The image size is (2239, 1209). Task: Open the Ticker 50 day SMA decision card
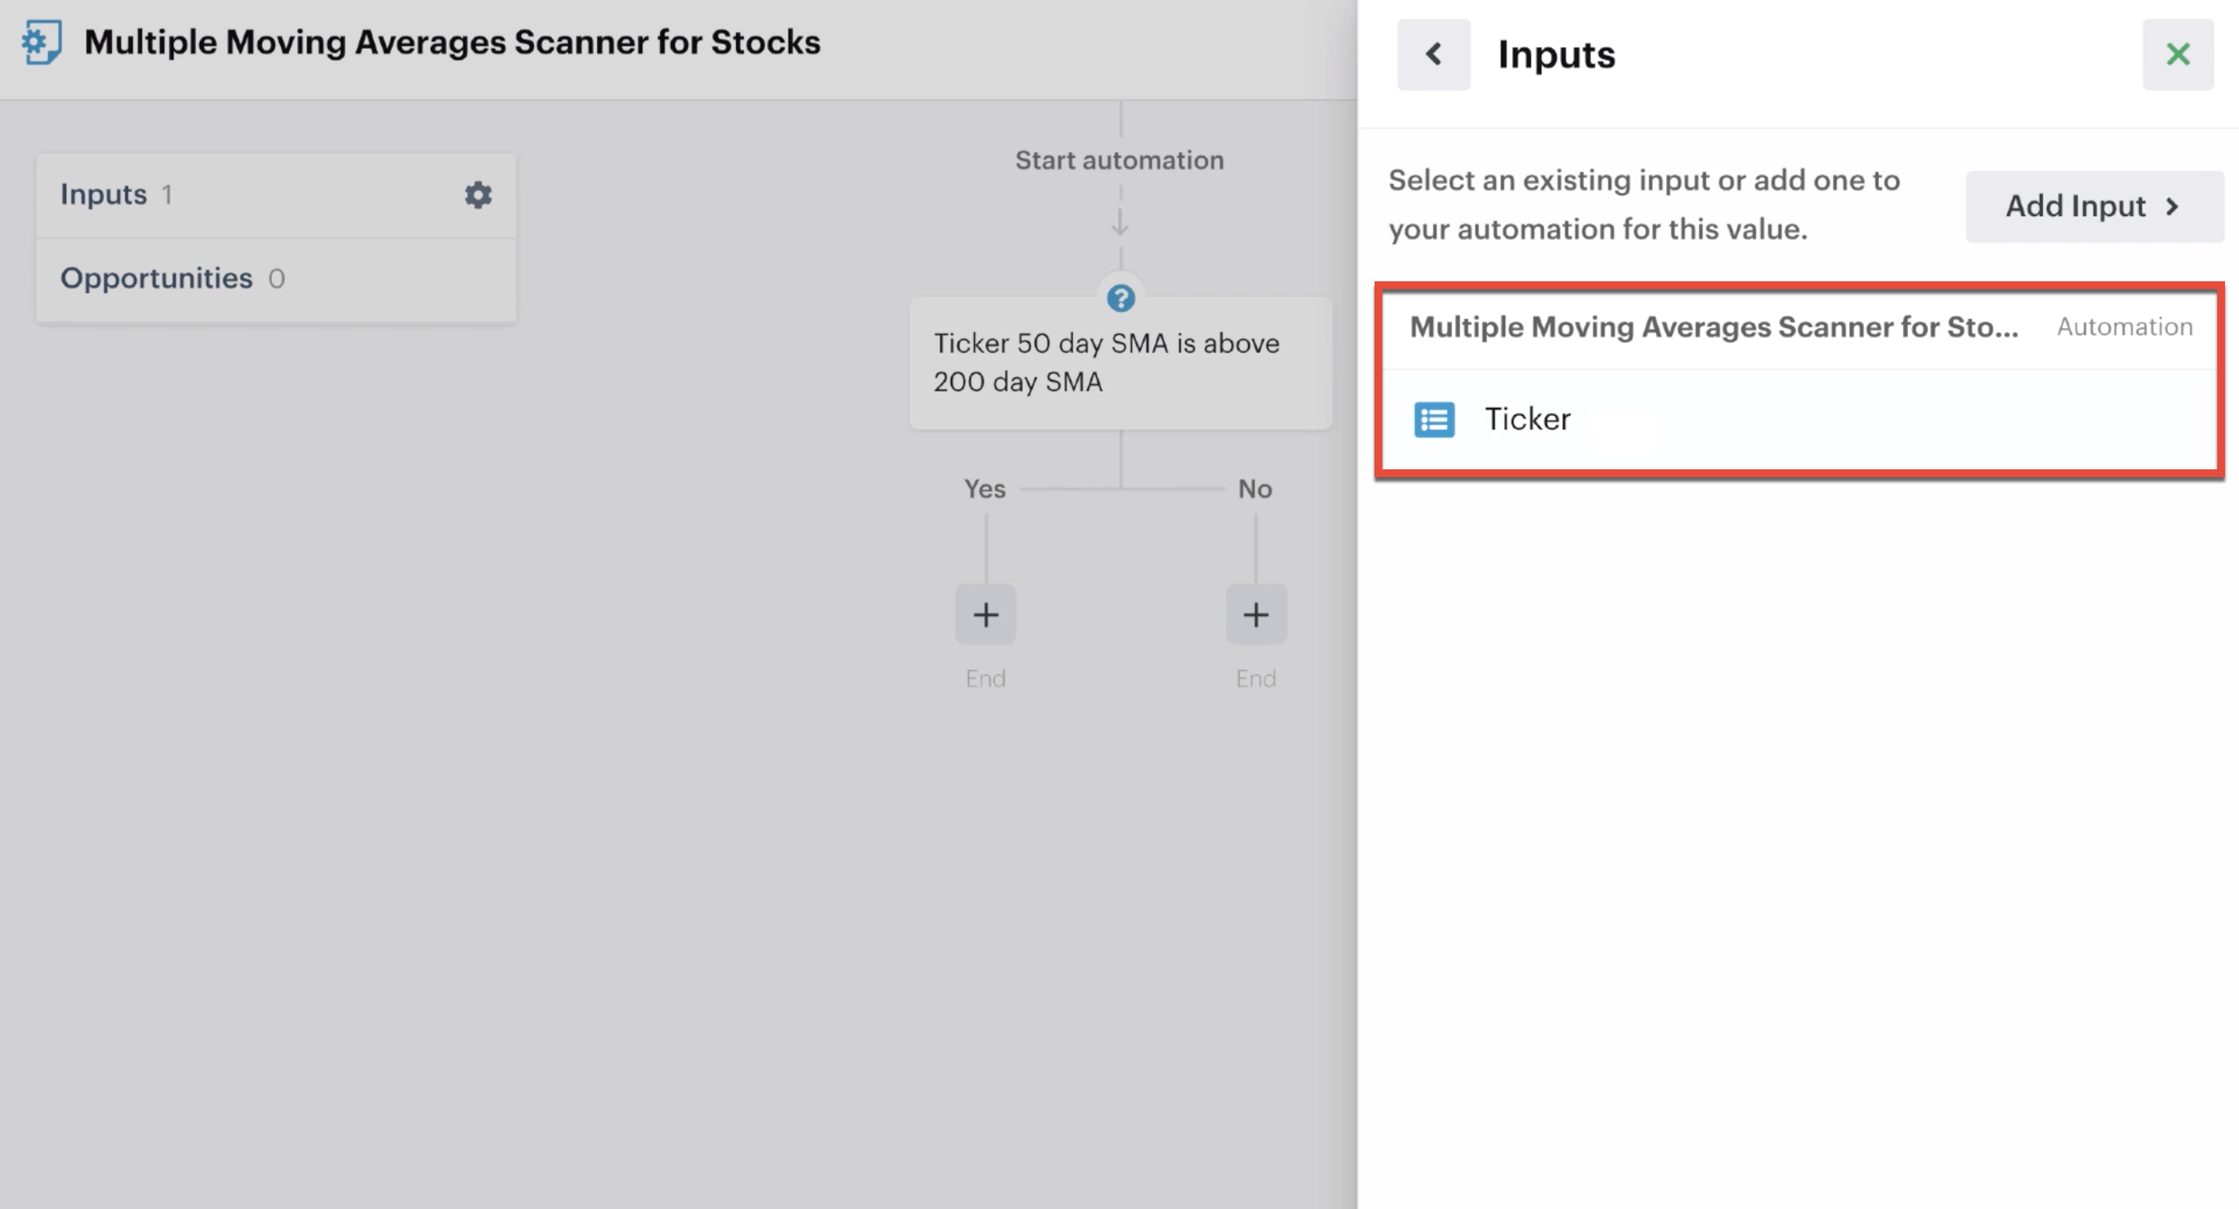pos(1120,363)
